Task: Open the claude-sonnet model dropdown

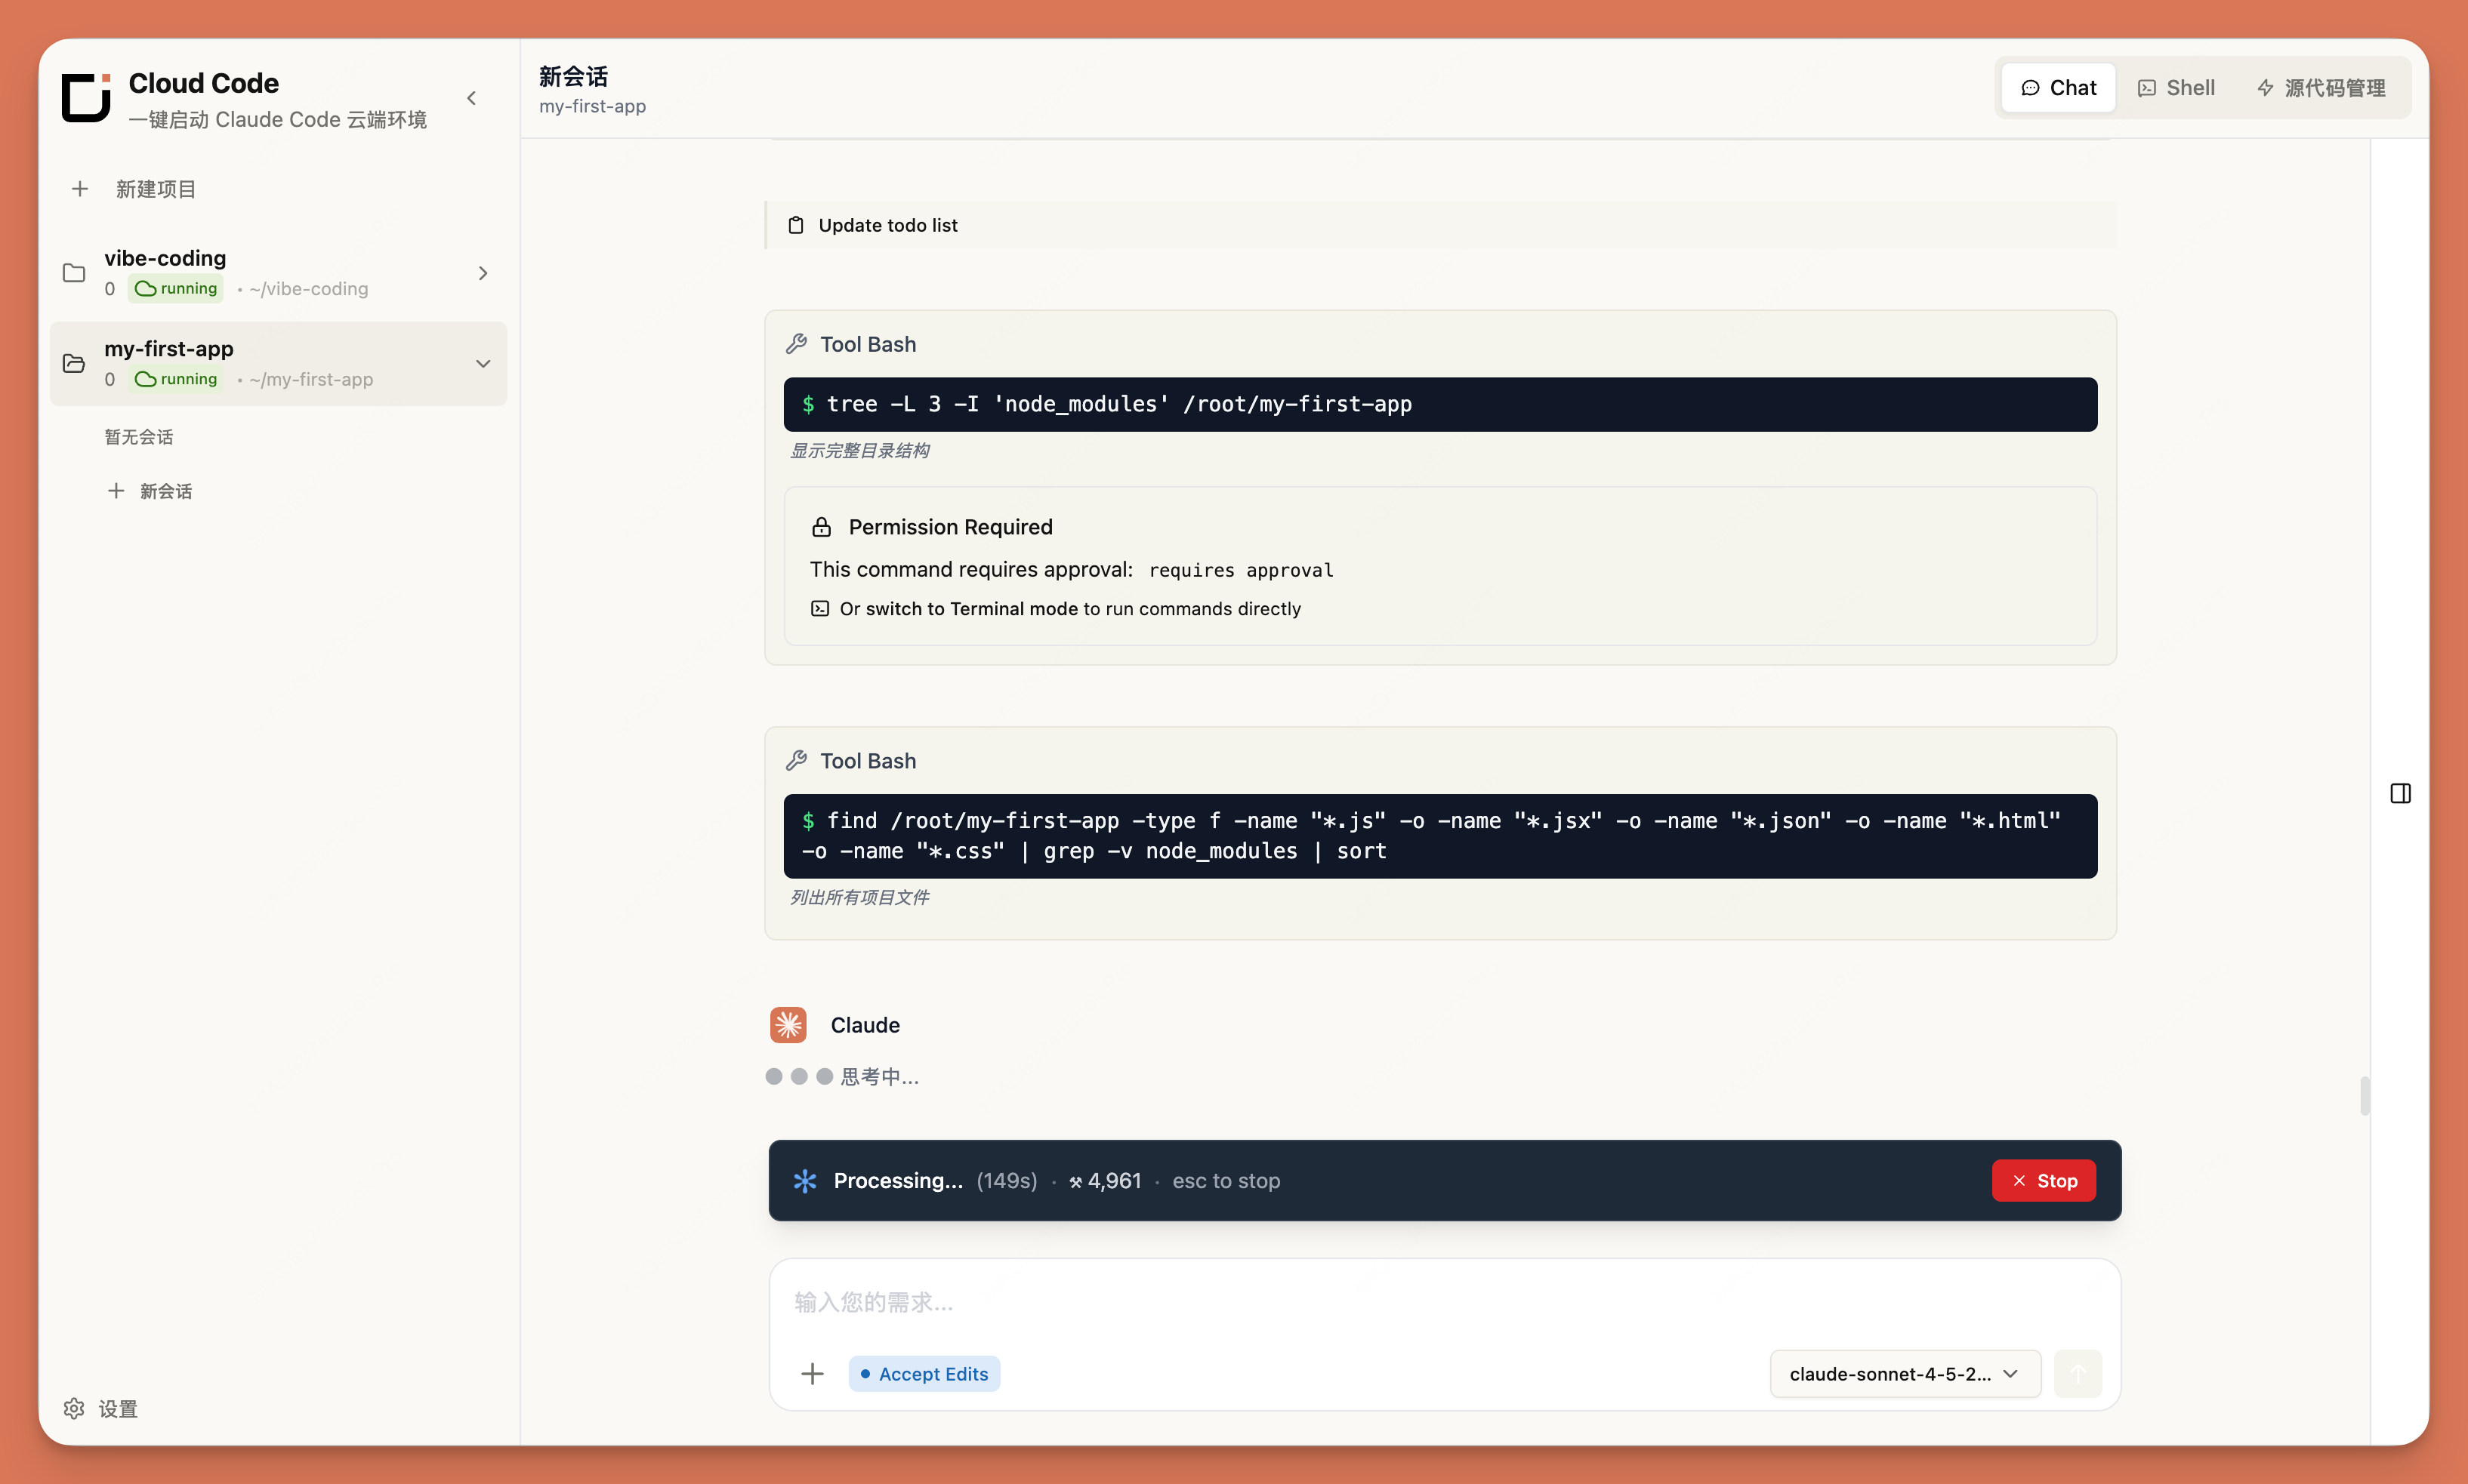Action: click(x=1904, y=1373)
